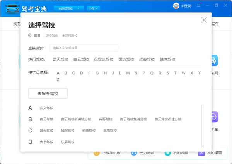232x164 pixels.
Task: Choose hot school 亿安达驾校
Action: click(104, 60)
